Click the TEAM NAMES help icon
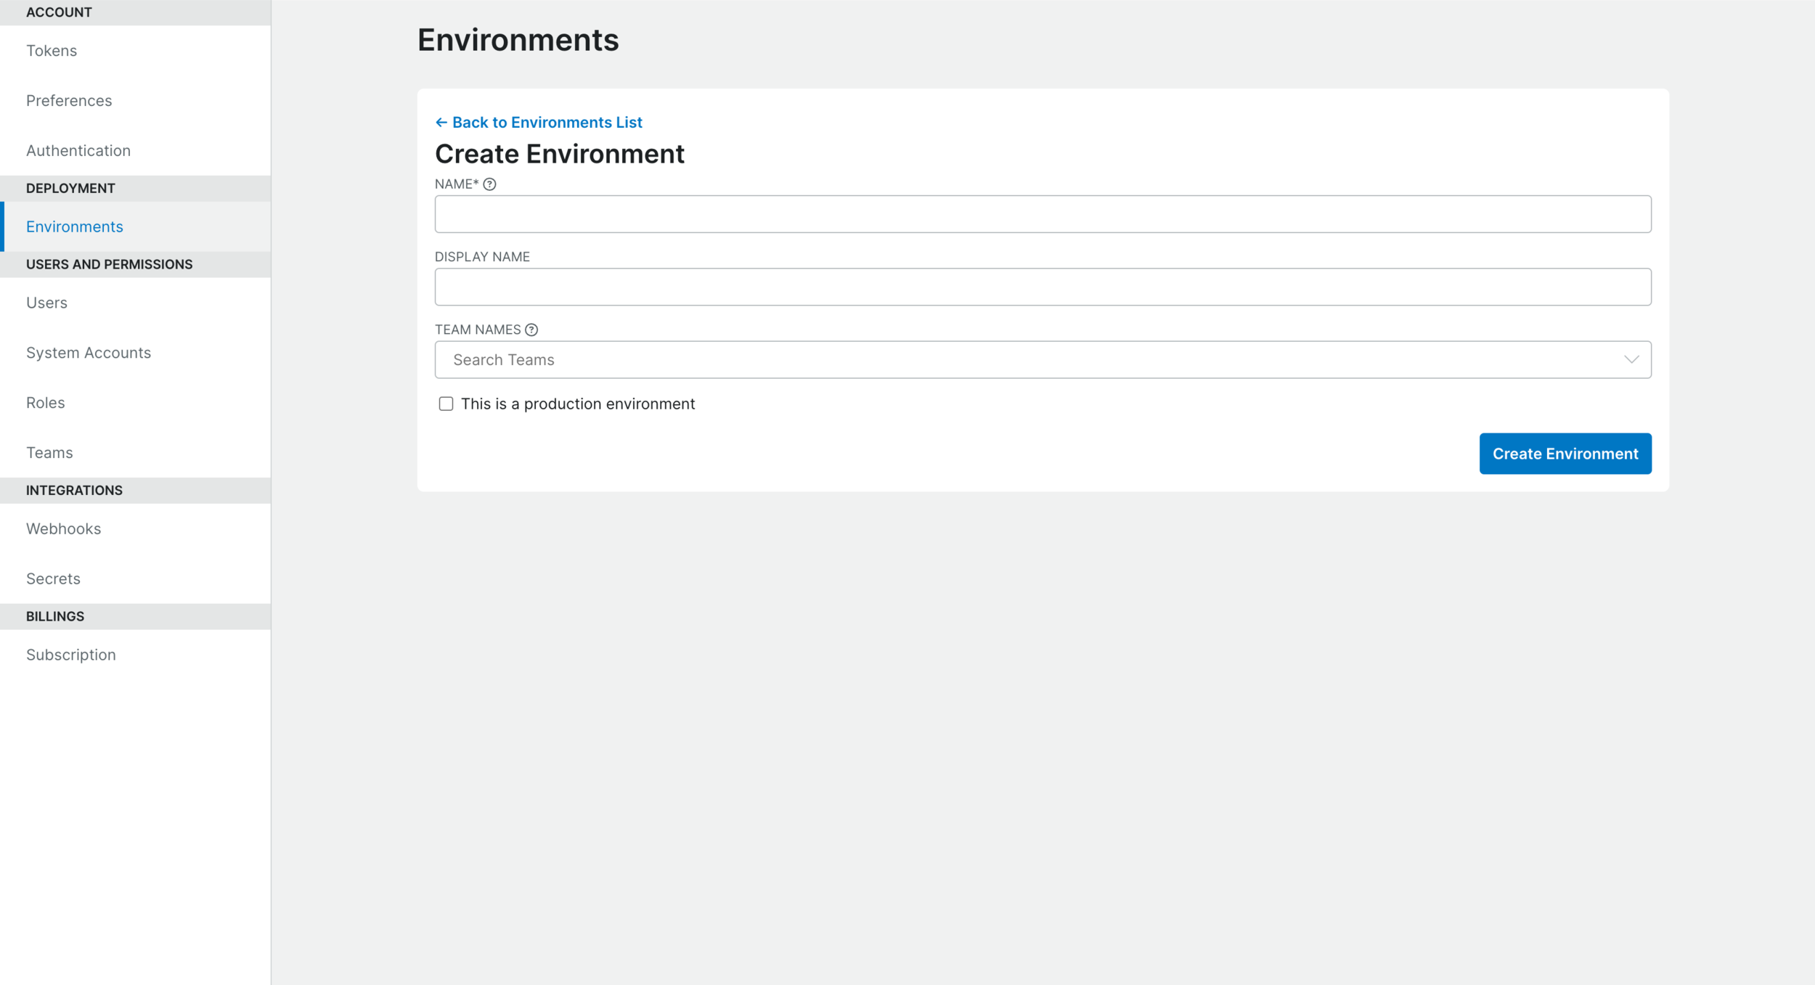 (x=531, y=329)
